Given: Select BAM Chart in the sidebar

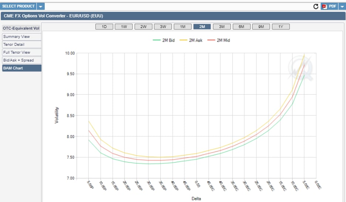Looking at the screenshot, I should (21, 68).
